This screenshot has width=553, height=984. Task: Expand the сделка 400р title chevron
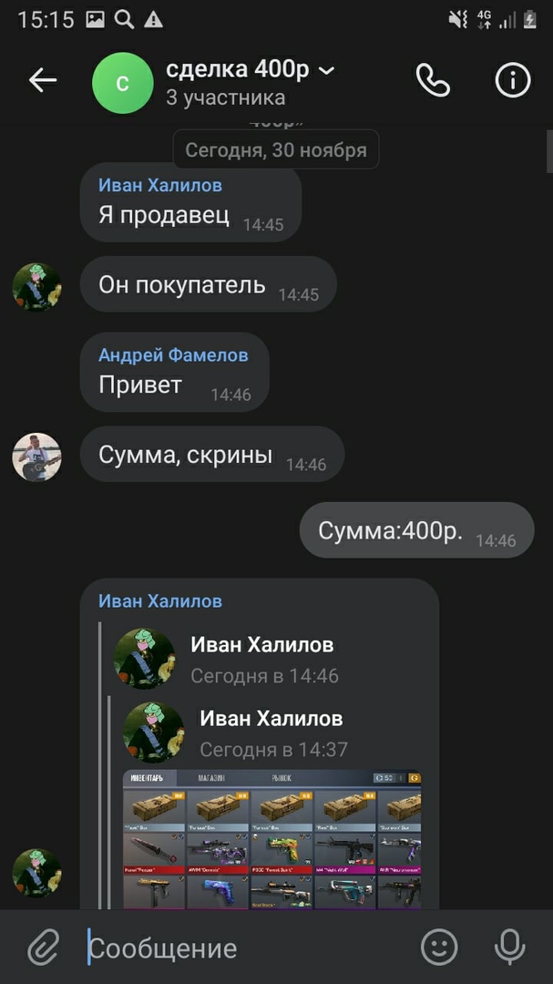(x=327, y=71)
